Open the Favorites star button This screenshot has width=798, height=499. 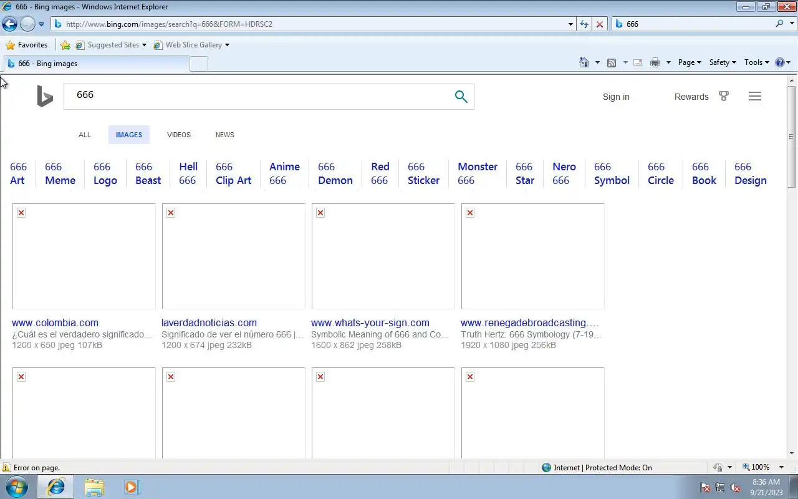[x=26, y=45]
